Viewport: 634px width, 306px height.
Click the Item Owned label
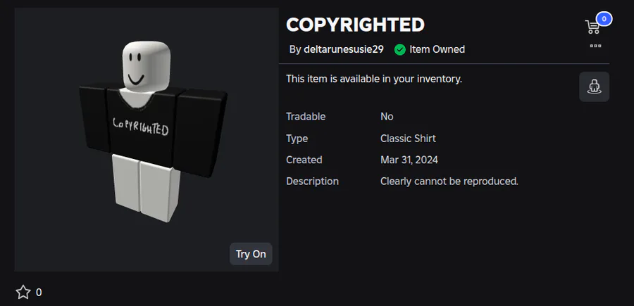[437, 49]
